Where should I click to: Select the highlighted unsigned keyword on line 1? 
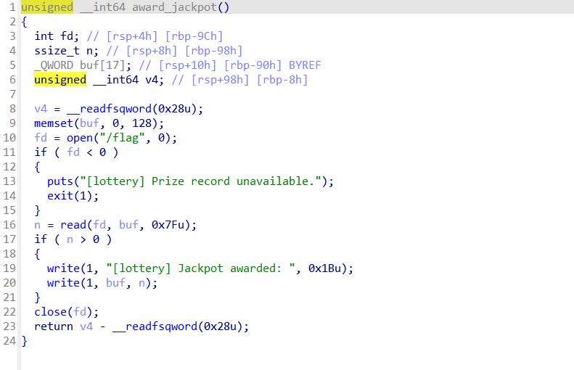tap(47, 7)
